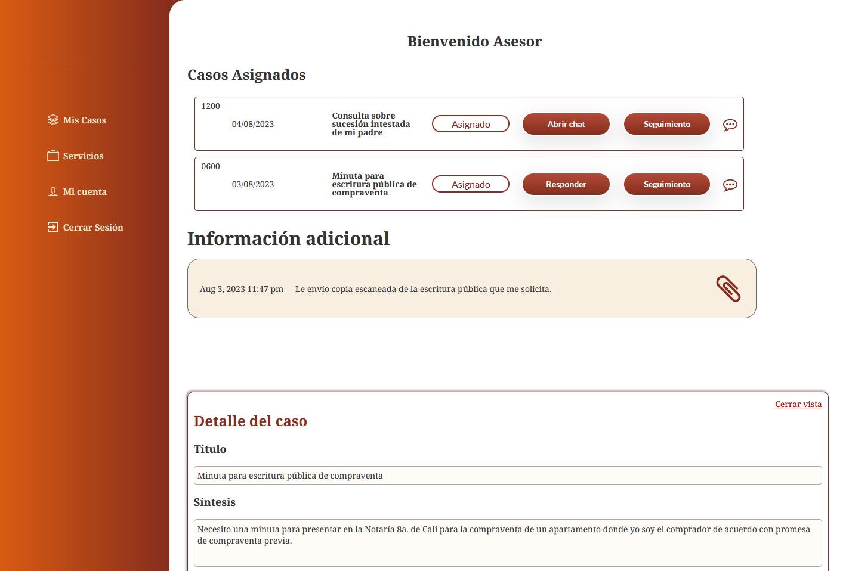This screenshot has width=846, height=571.
Task: Click the briefcase icon beside Servicios
Action: [x=53, y=156]
